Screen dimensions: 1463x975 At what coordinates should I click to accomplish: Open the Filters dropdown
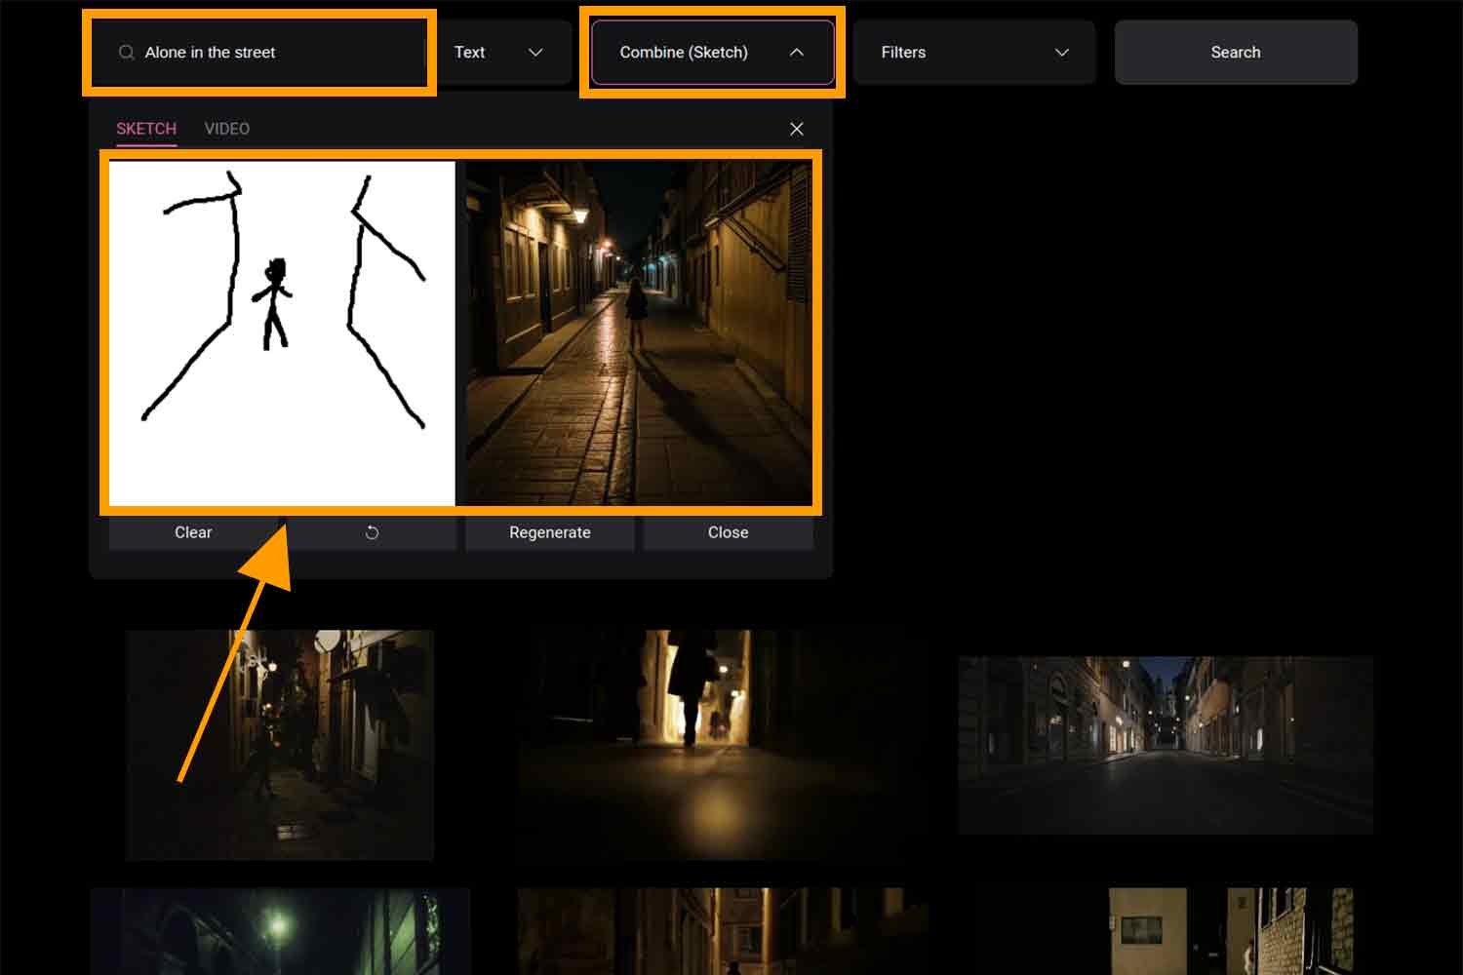973,53
